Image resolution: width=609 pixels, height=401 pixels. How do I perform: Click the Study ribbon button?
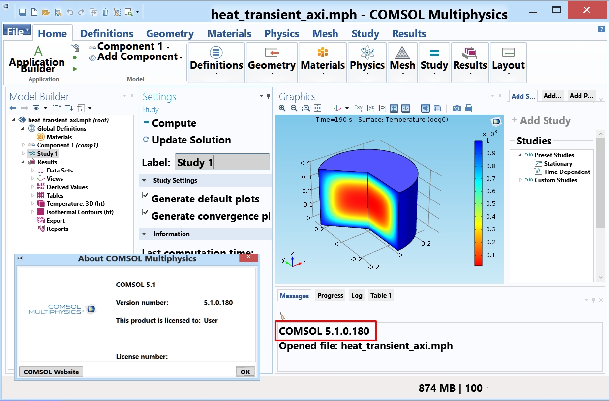click(434, 62)
